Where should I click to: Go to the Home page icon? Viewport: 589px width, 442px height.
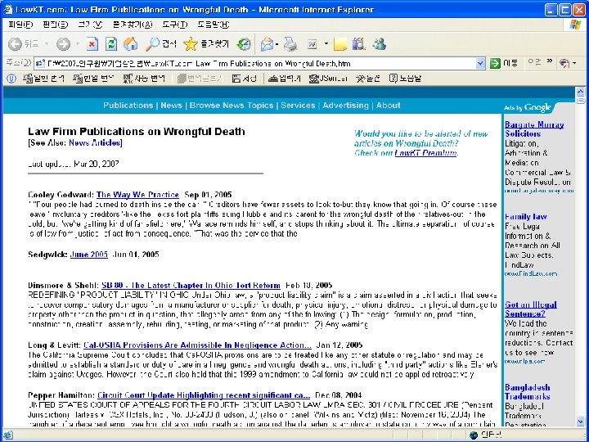click(x=130, y=44)
